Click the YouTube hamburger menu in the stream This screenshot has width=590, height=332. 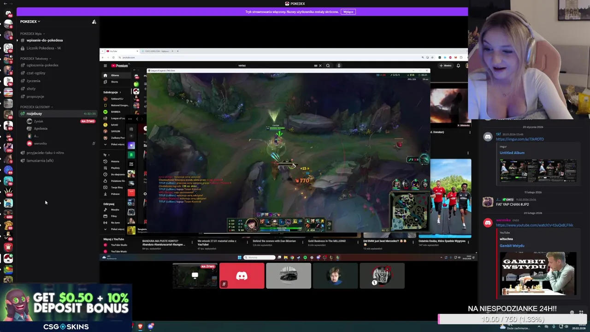[105, 66]
